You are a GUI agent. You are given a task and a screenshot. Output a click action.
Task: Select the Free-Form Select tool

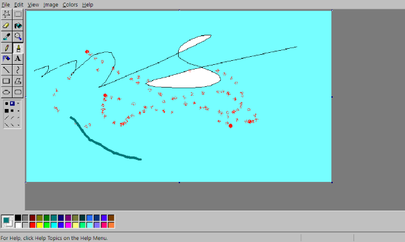point(7,14)
